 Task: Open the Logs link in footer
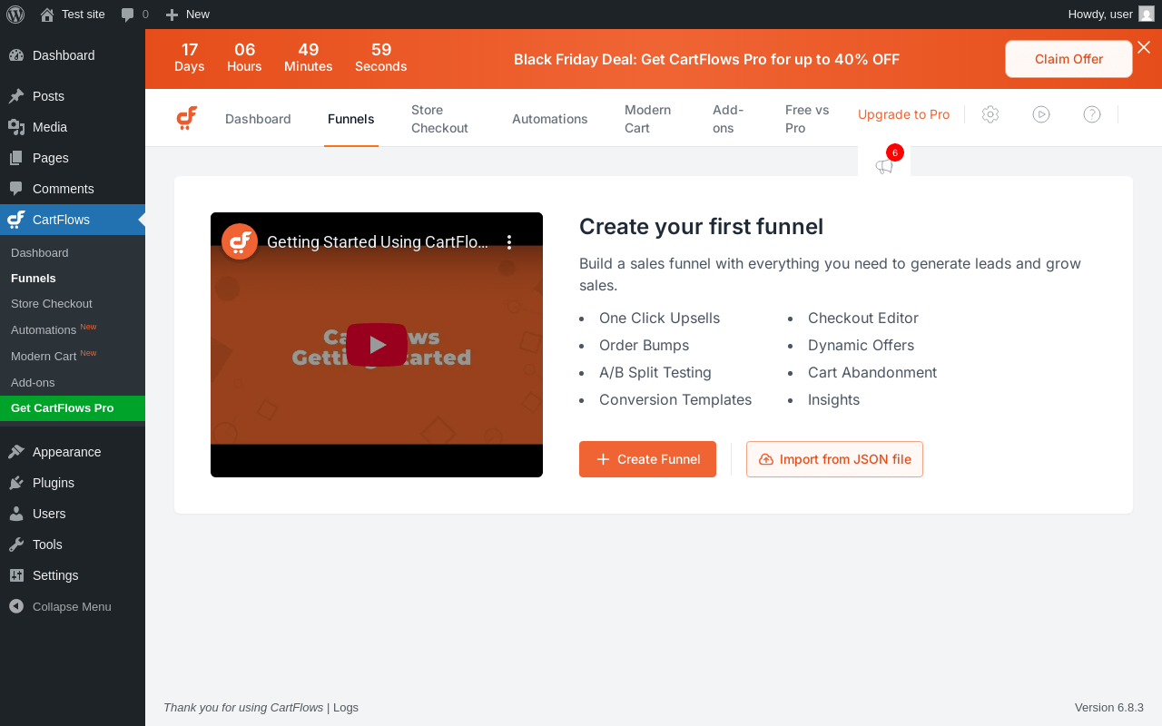point(346,708)
